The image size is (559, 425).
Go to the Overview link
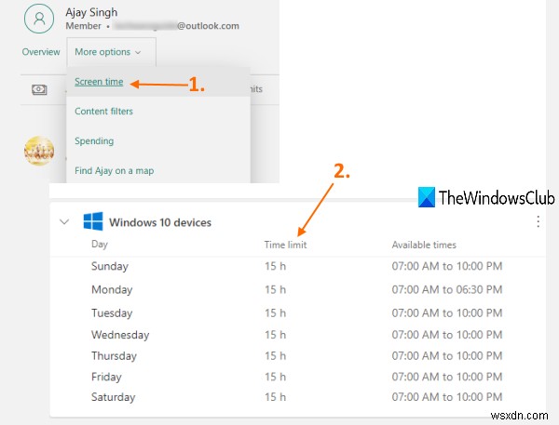click(41, 52)
